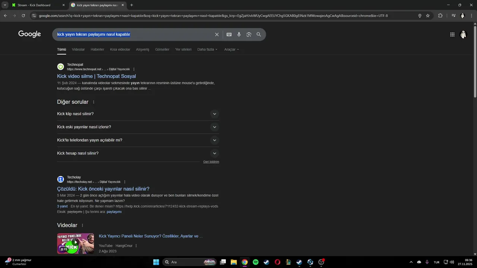The image size is (477, 268).
Task: Click the page vertical scrollbar thumb
Action: (475, 61)
